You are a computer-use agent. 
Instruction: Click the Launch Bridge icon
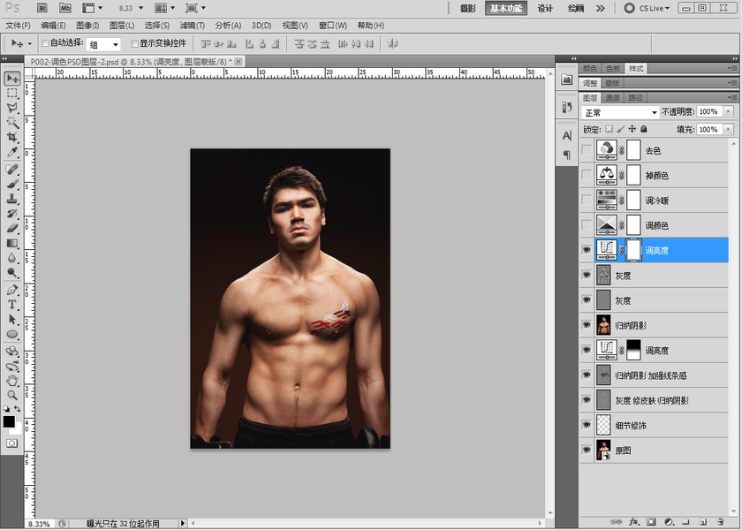click(42, 8)
